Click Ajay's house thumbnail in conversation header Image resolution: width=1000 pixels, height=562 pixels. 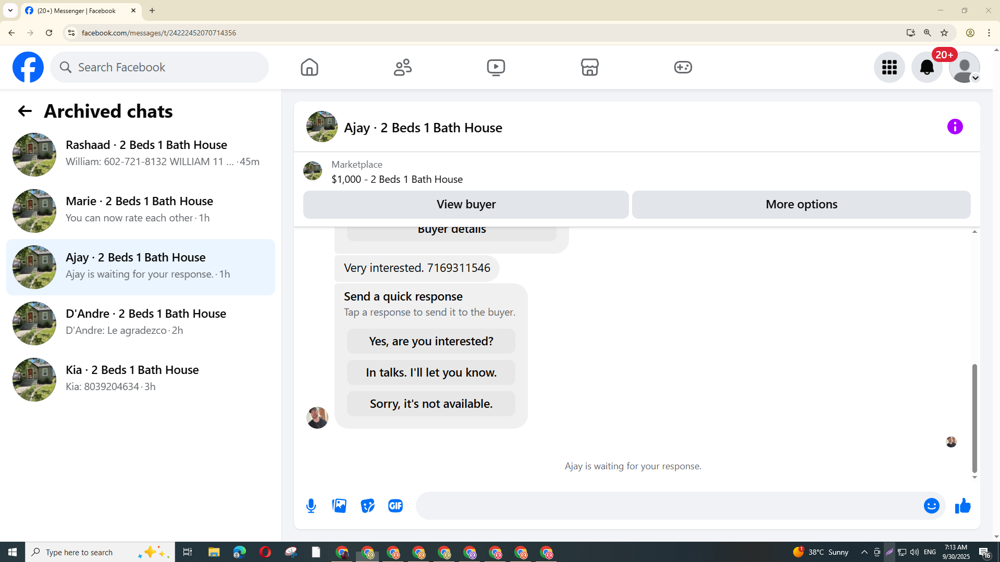[x=322, y=127]
